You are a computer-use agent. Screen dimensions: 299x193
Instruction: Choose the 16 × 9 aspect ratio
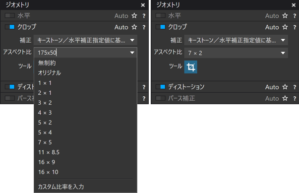tap(47, 162)
